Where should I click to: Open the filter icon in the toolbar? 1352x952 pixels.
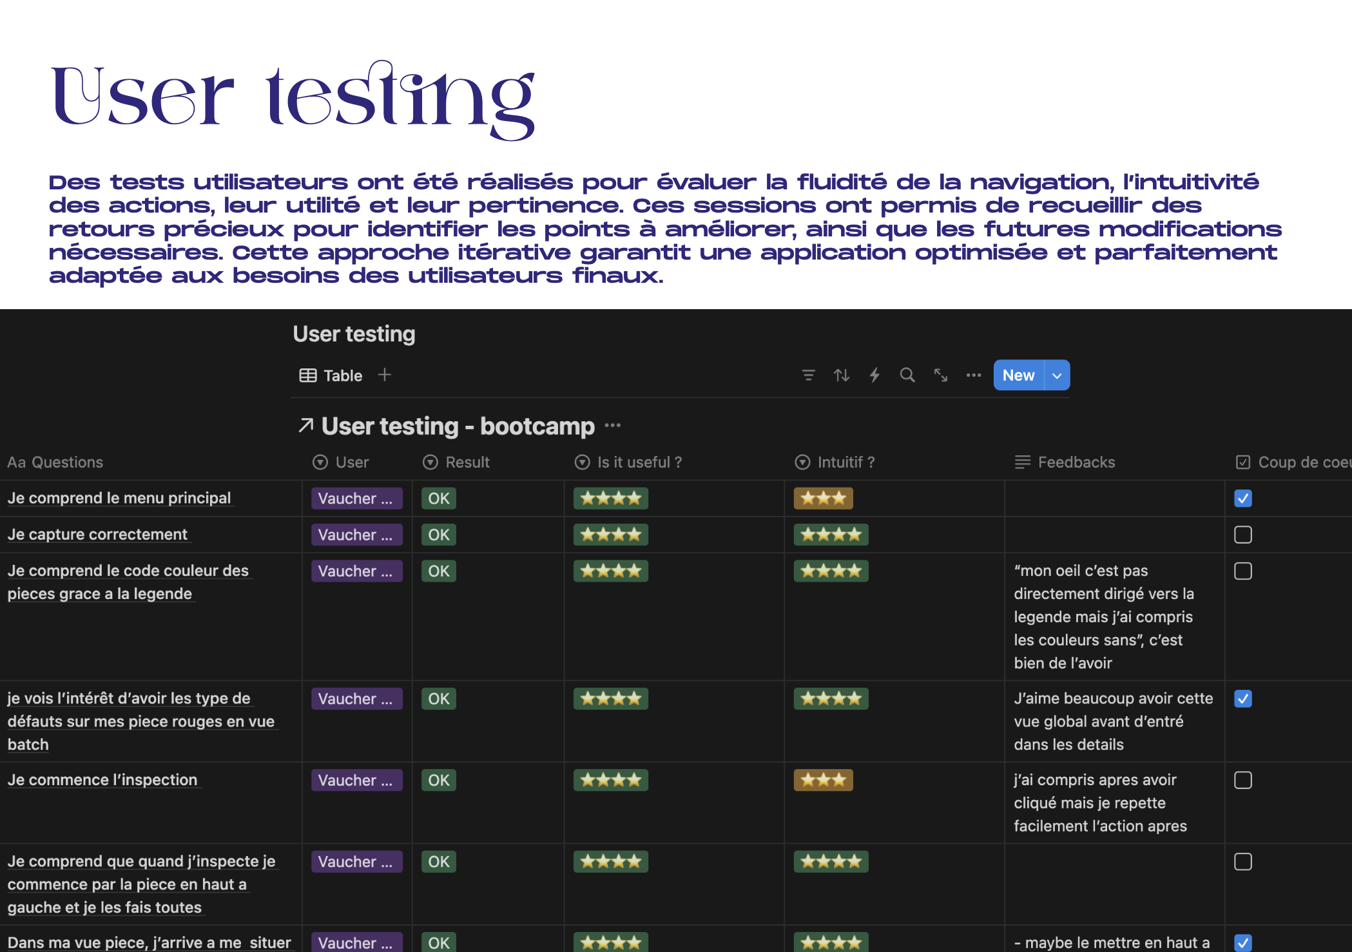pos(808,375)
